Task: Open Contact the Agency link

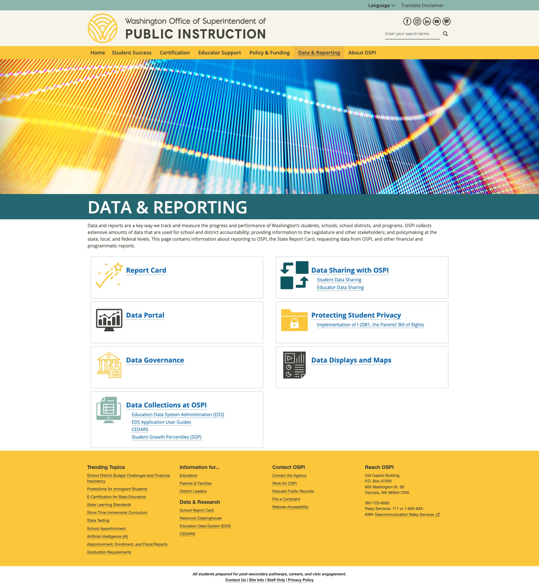Action: click(289, 475)
